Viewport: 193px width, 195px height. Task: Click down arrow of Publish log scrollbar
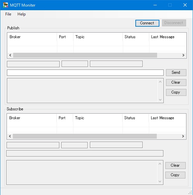click(160, 99)
